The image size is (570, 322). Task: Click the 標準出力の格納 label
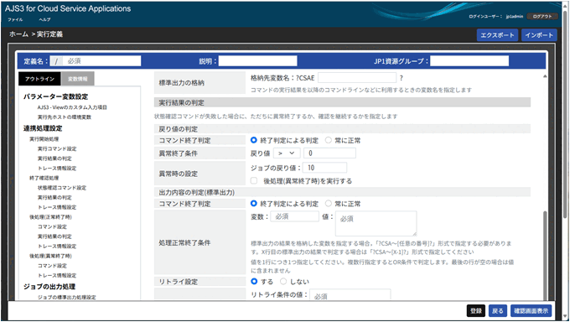pyautogui.click(x=181, y=82)
